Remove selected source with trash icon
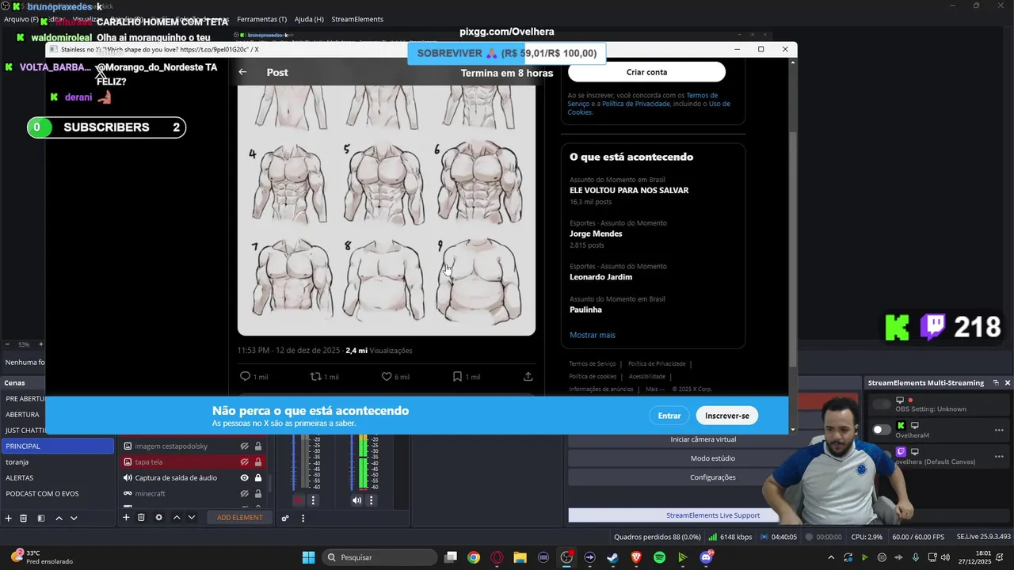 [x=141, y=518]
